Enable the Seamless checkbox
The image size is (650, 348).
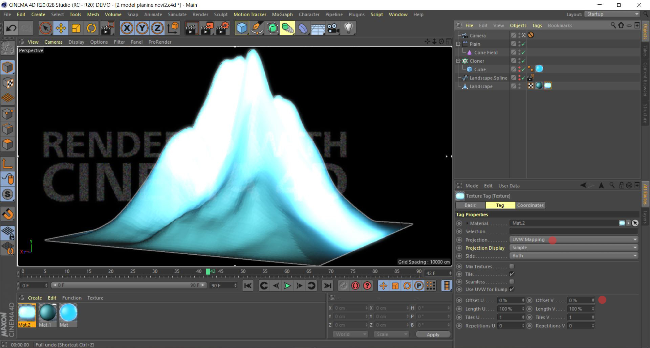512,282
